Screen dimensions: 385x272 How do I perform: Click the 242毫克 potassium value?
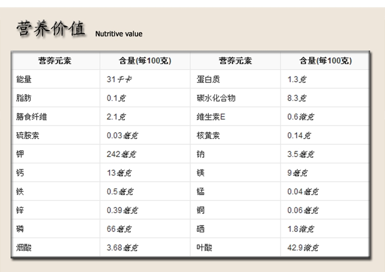(x=121, y=154)
